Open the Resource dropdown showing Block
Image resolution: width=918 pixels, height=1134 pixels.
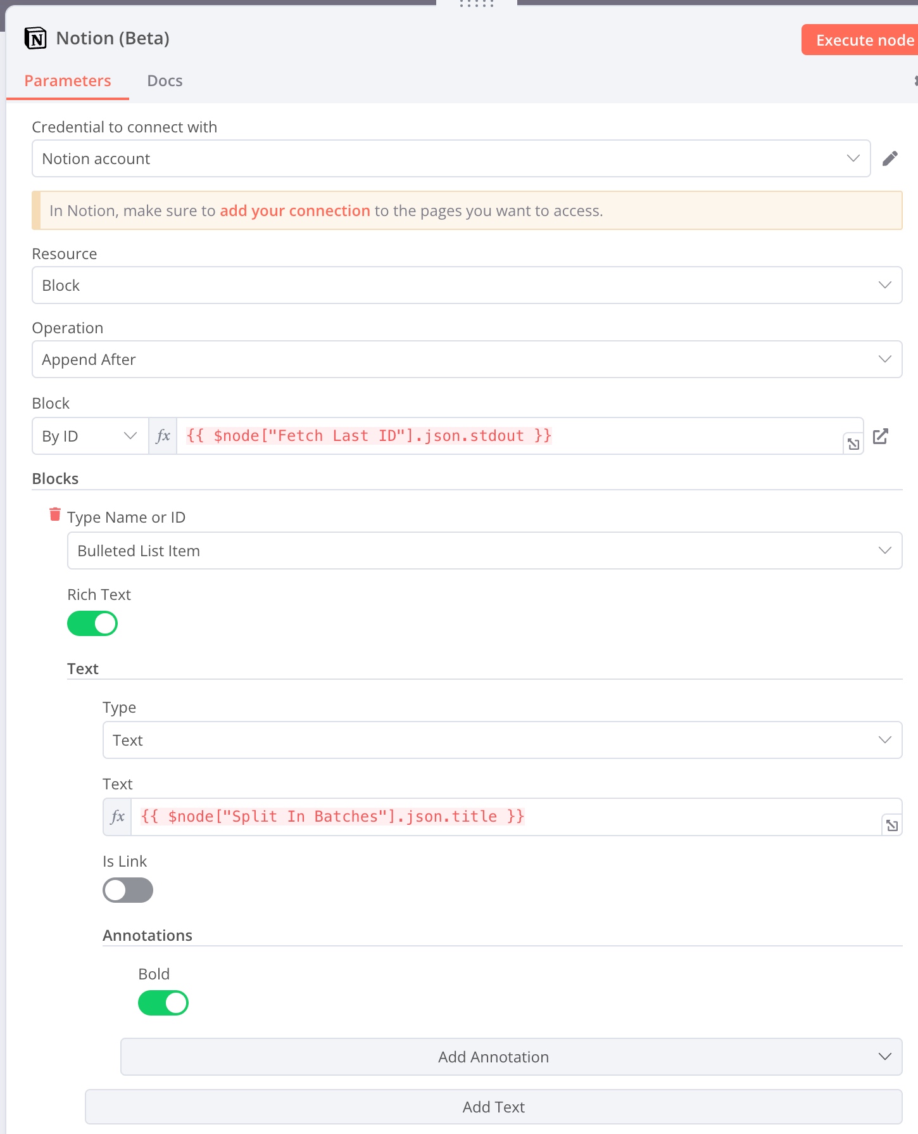[467, 285]
